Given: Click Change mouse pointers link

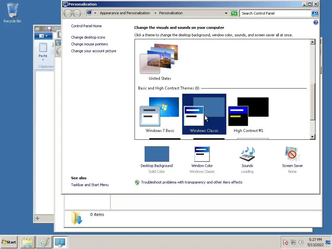Looking at the screenshot, I should click(x=89, y=44).
